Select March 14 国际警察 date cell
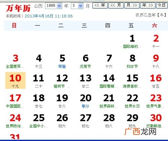The image size is (168, 141). (109, 81)
